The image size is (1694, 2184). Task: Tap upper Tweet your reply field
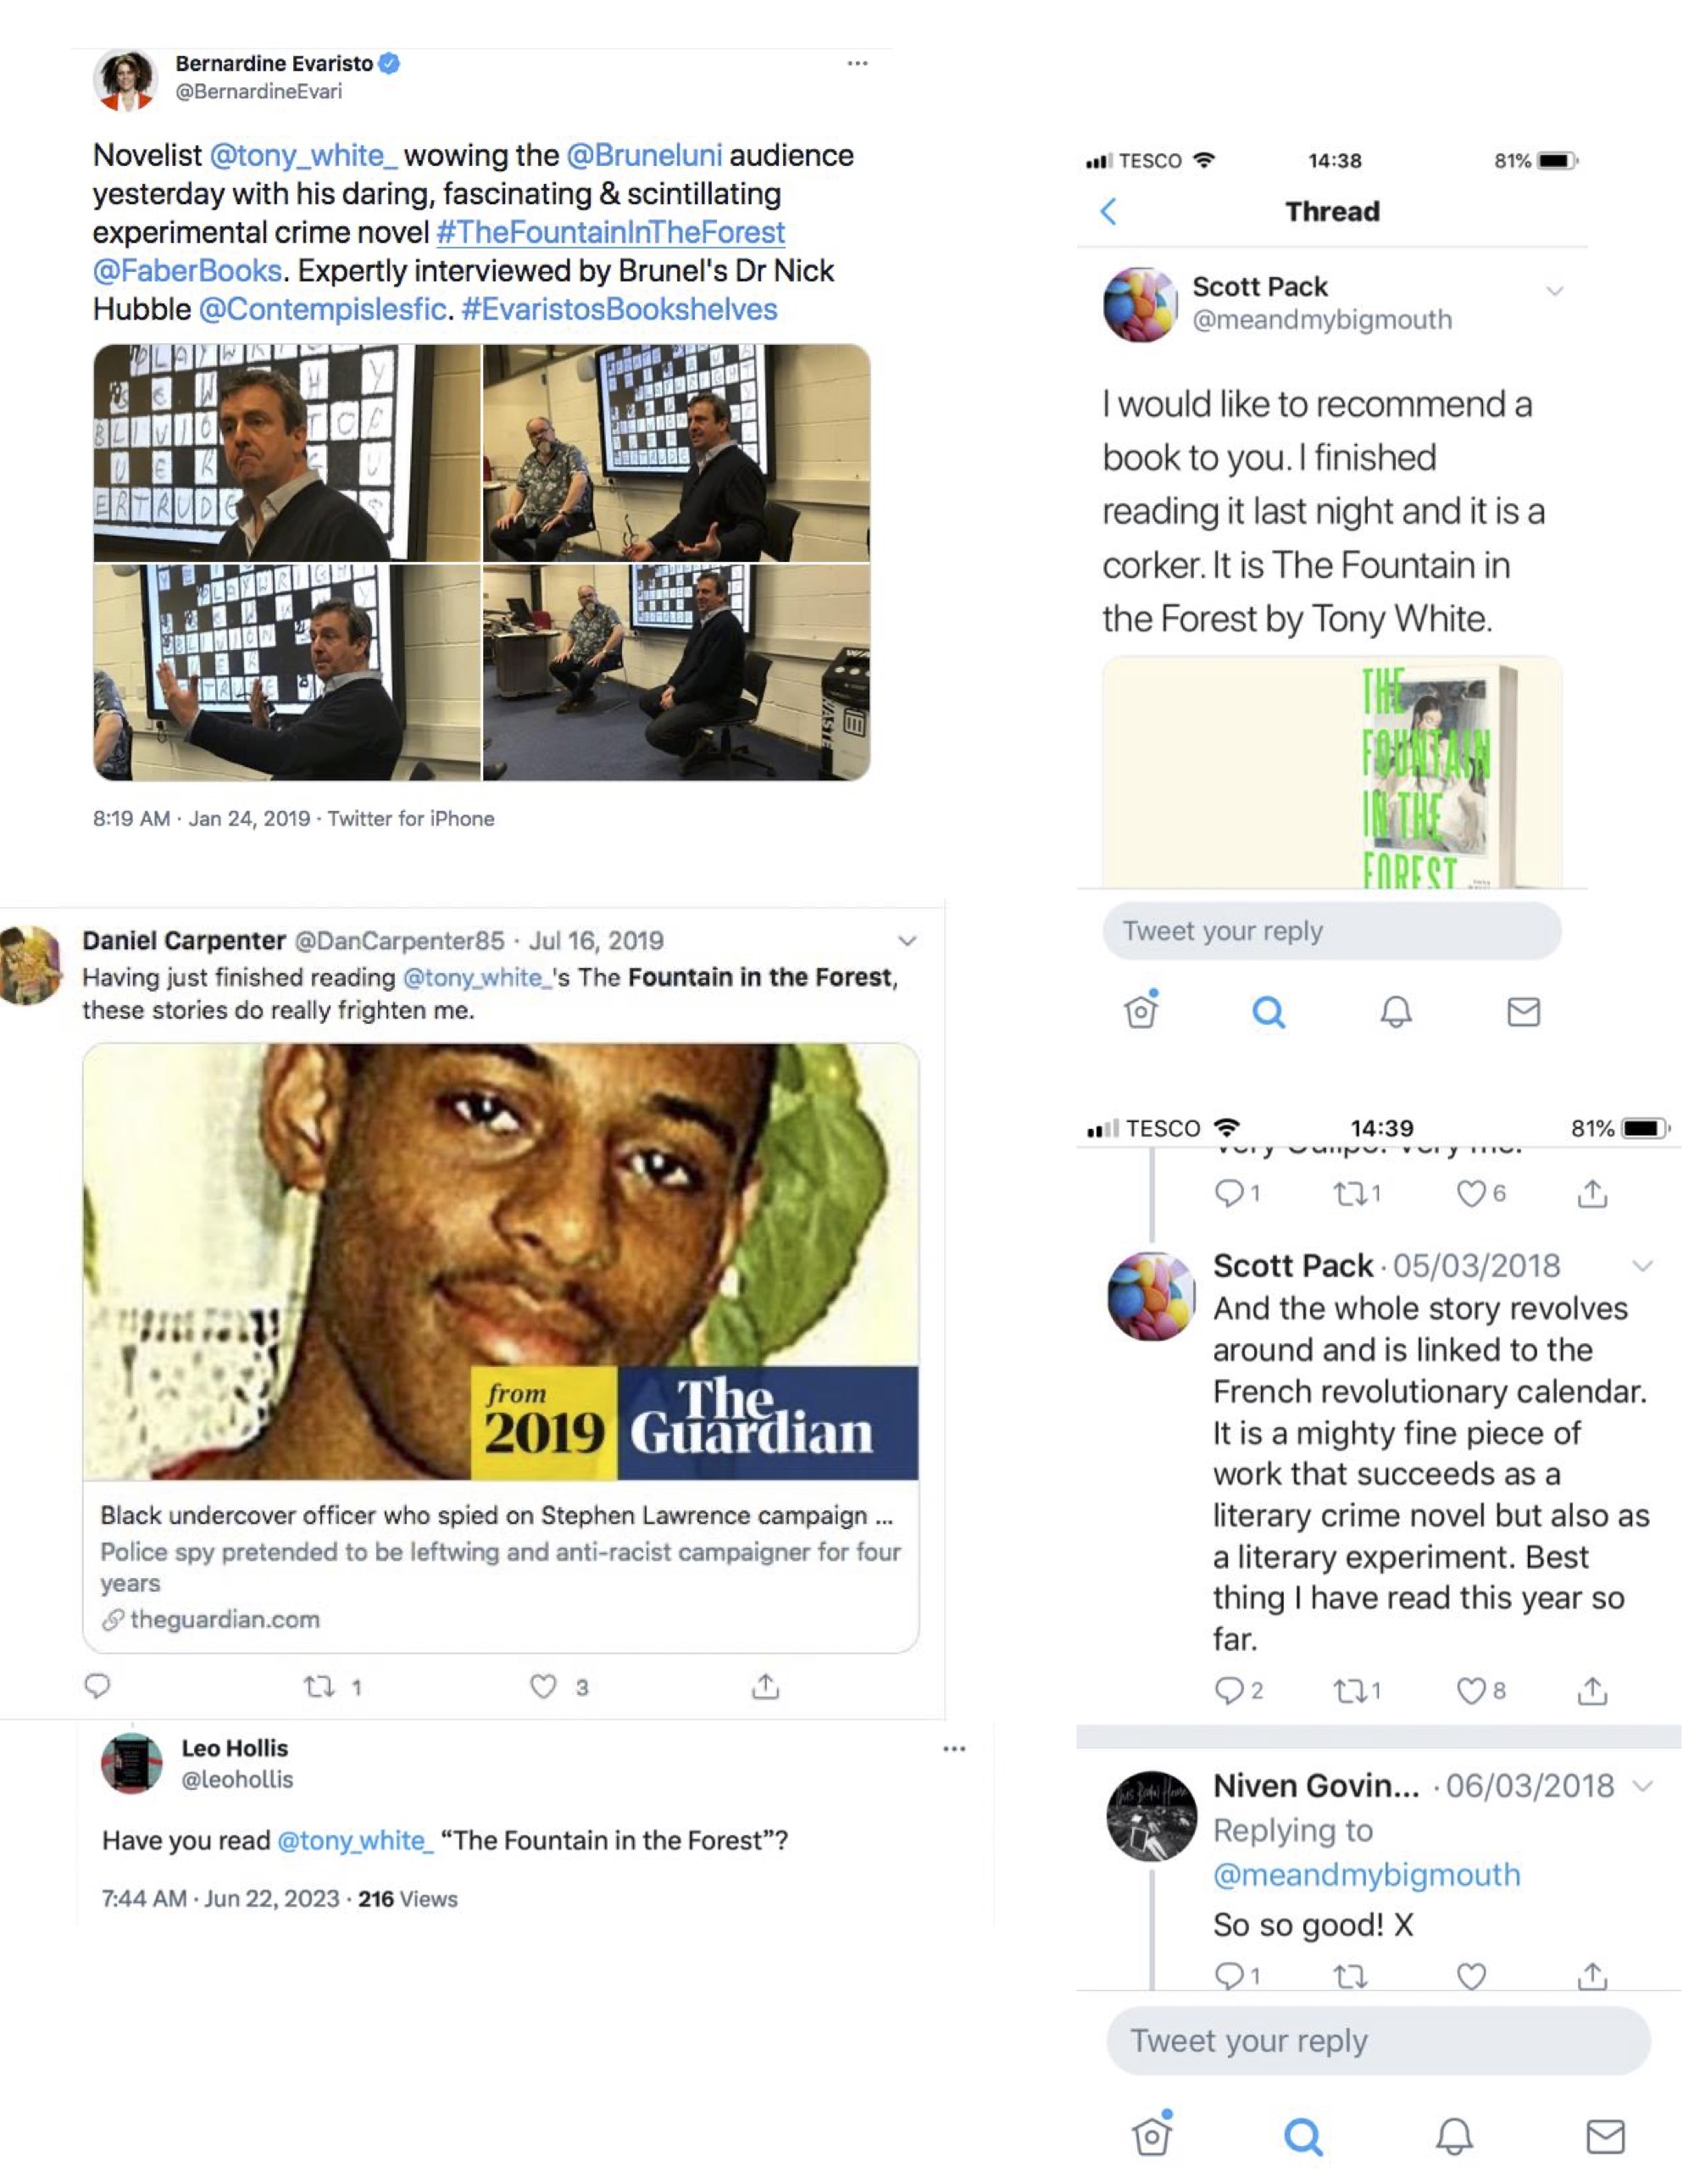coord(1332,931)
